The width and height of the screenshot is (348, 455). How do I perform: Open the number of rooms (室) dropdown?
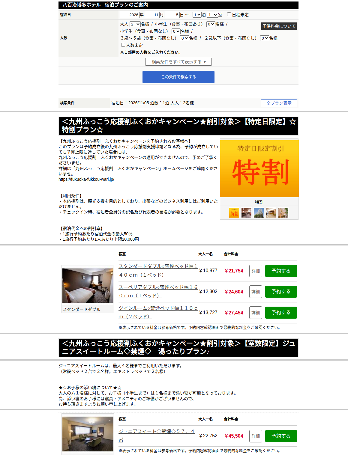(x=212, y=15)
